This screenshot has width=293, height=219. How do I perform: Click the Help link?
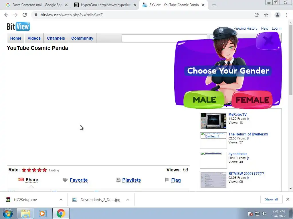tap(265, 29)
